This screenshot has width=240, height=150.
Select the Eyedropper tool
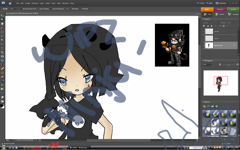click(2, 28)
